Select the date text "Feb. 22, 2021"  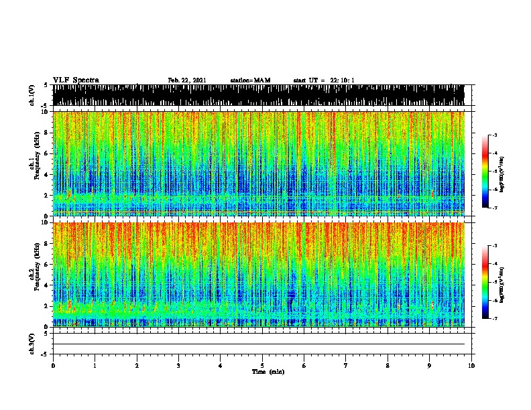pyautogui.click(x=187, y=80)
